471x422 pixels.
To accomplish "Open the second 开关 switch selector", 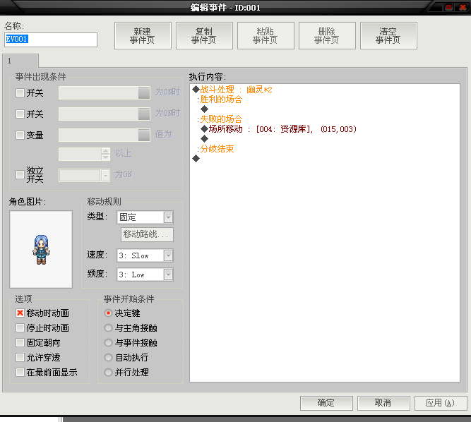I will (144, 114).
